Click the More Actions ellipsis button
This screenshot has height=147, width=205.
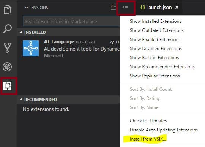[125, 7]
